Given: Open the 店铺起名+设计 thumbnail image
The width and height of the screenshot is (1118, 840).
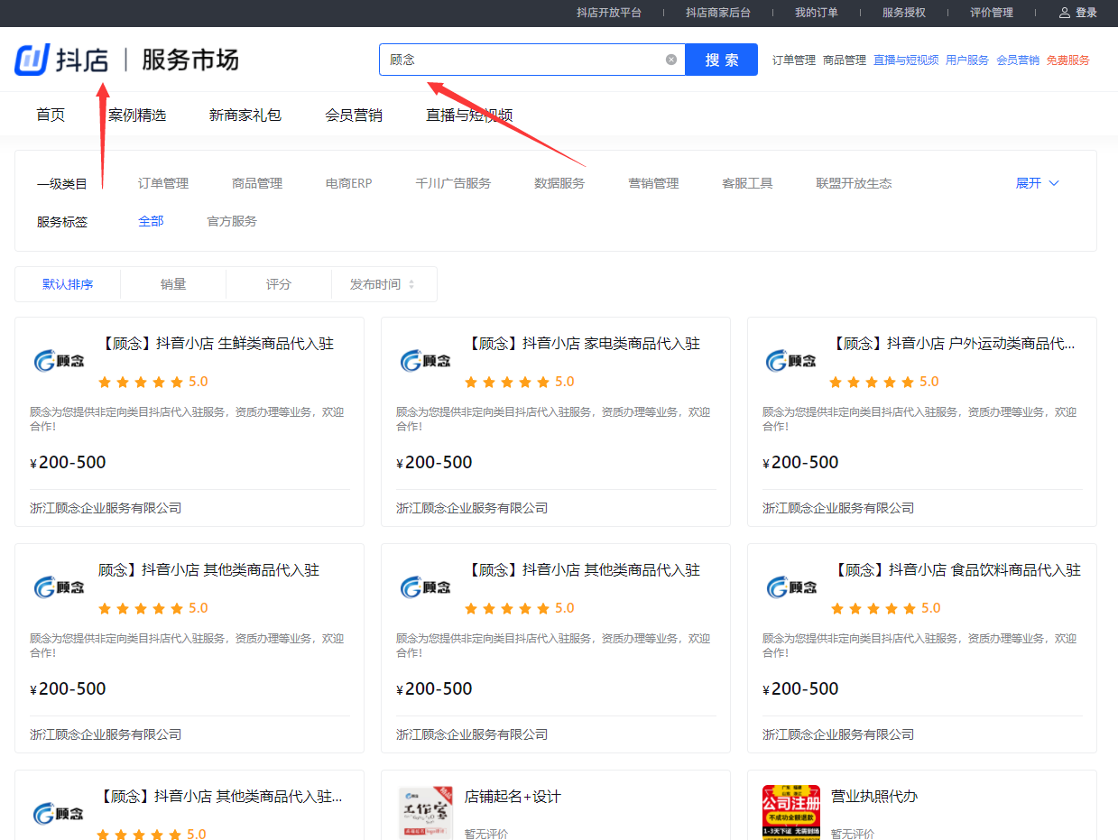Looking at the screenshot, I should (426, 812).
